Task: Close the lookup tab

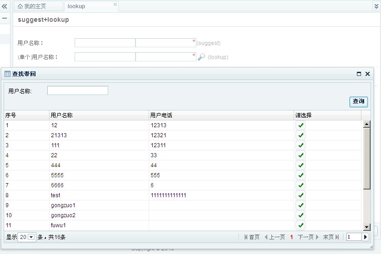Action: coord(115,4)
